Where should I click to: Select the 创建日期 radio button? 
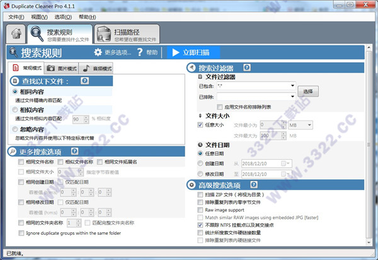point(200,163)
